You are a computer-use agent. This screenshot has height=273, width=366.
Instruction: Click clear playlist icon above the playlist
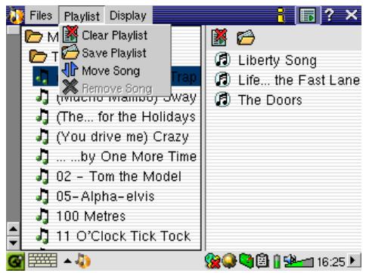click(219, 38)
